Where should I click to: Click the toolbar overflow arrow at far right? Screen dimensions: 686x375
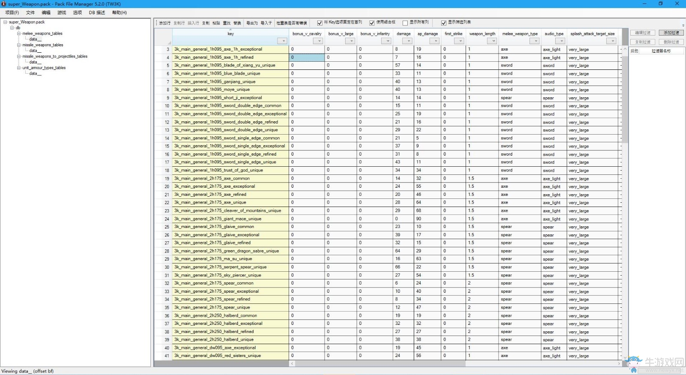(x=683, y=25)
